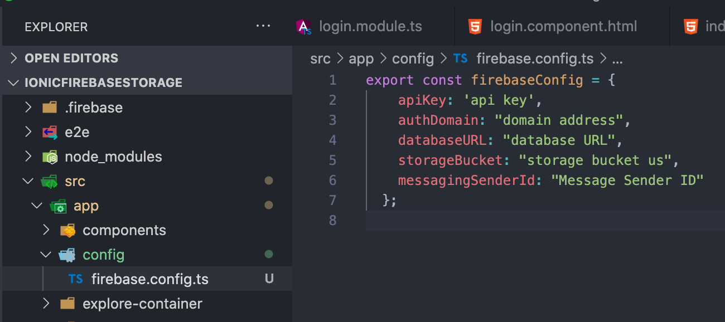The image size is (725, 322).
Task: Click the node_modules folder icon
Action: (50, 157)
